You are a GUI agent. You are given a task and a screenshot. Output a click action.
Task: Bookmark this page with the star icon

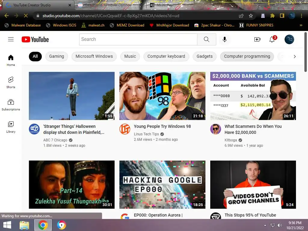pyautogui.click(x=251, y=16)
